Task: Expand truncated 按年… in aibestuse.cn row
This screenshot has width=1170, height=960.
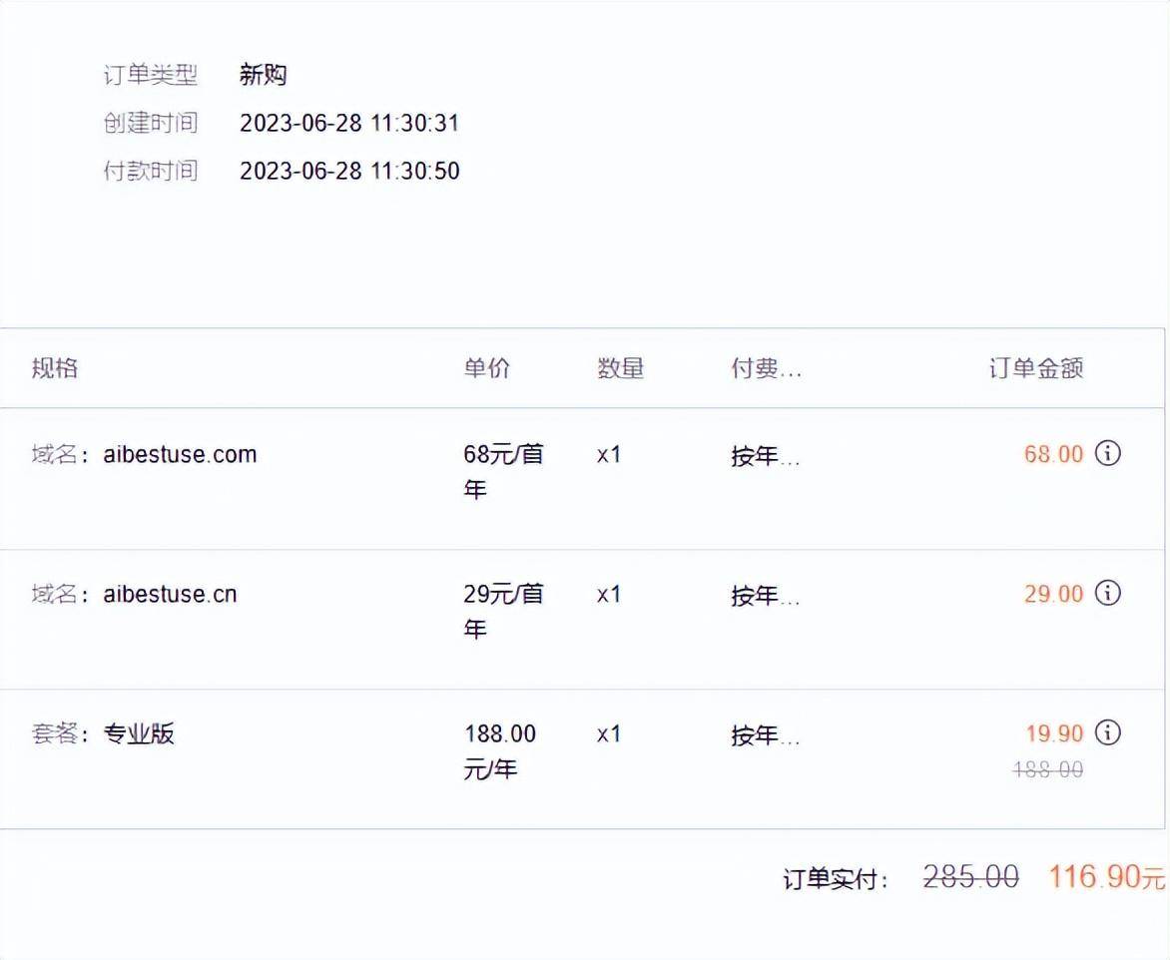Action: click(x=766, y=595)
